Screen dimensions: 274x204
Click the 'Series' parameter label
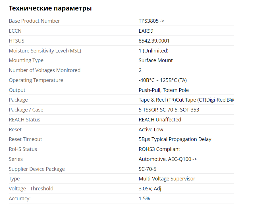click(x=16, y=159)
